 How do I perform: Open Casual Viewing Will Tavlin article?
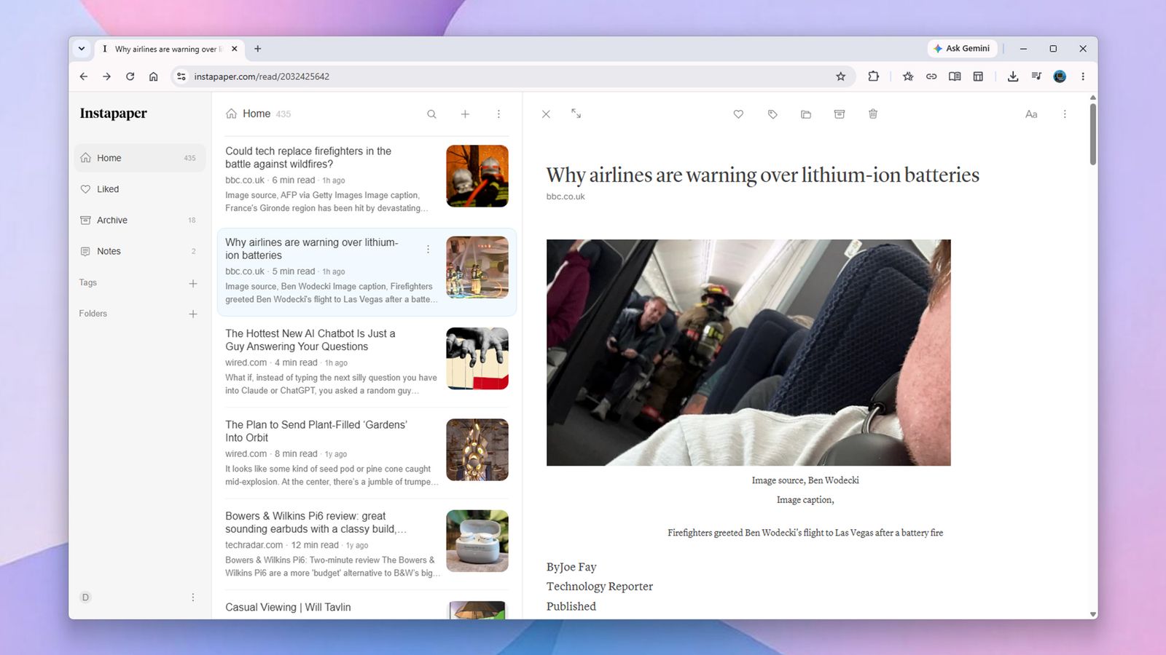288,607
